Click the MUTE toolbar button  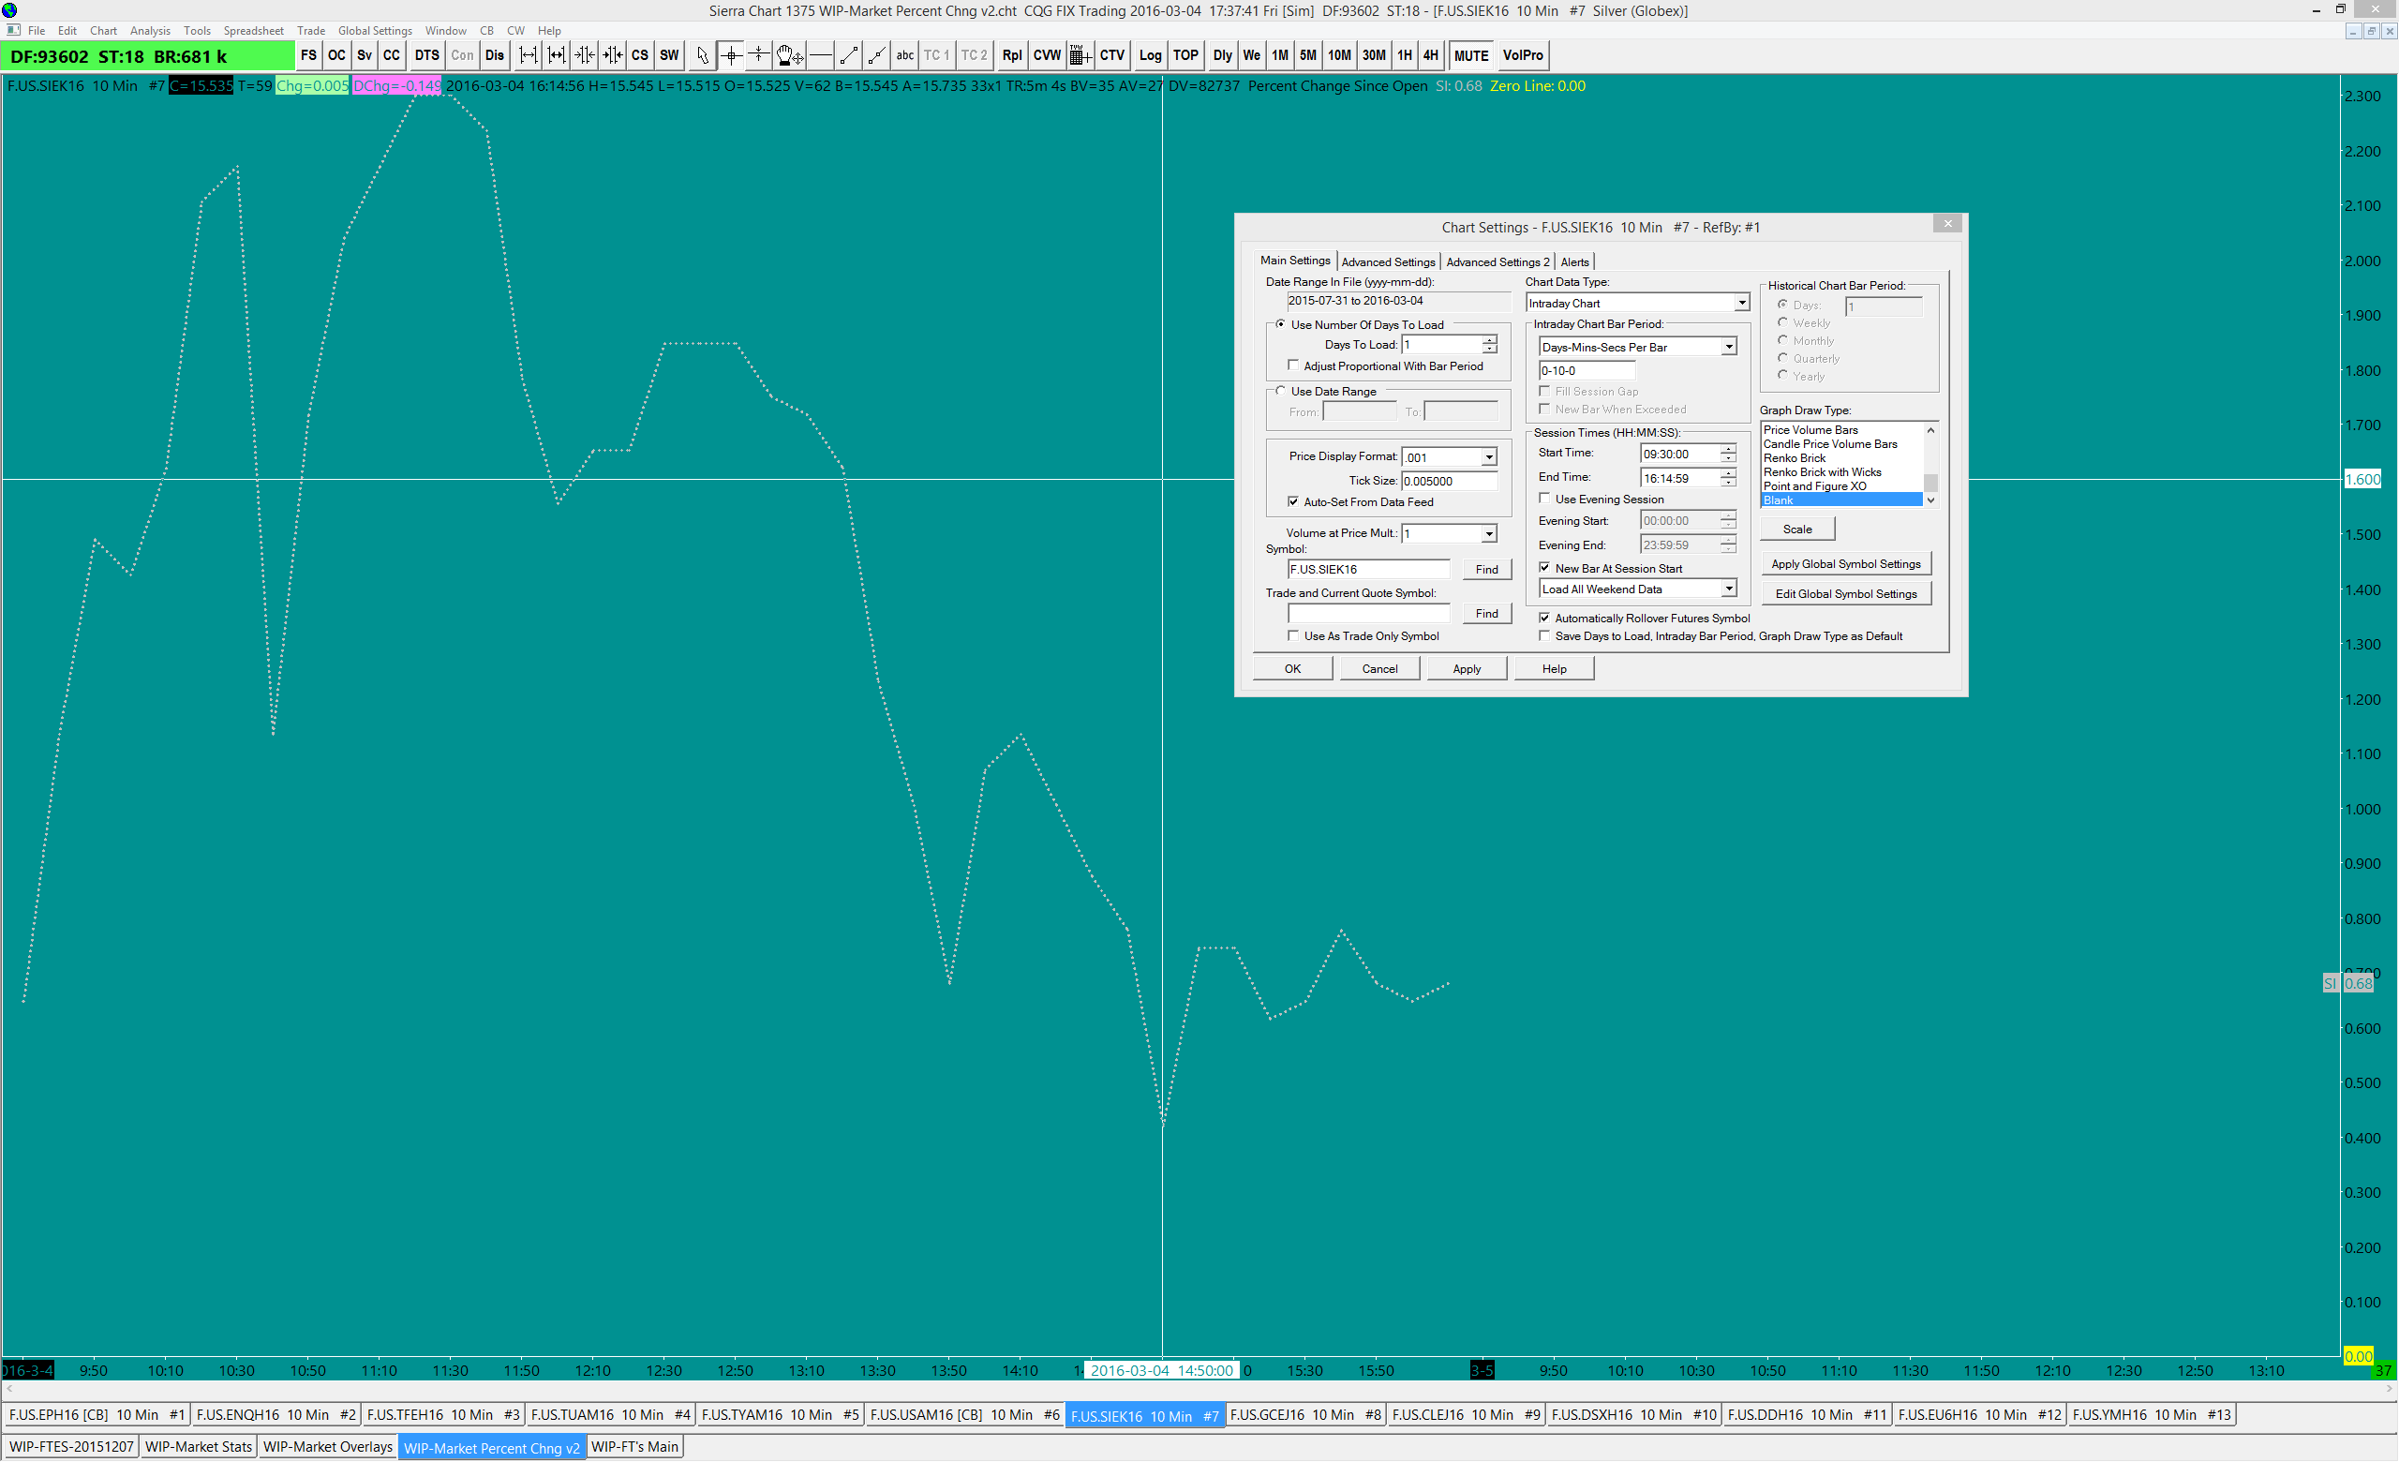[x=1470, y=55]
